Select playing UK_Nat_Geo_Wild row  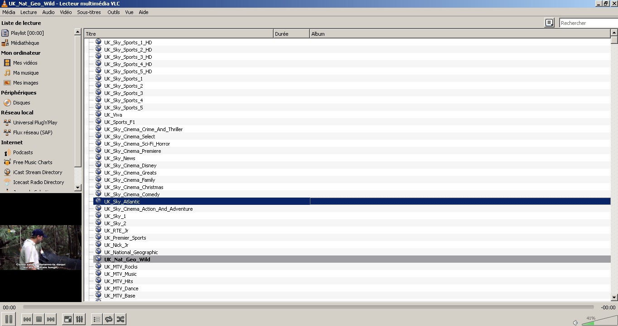click(x=352, y=260)
